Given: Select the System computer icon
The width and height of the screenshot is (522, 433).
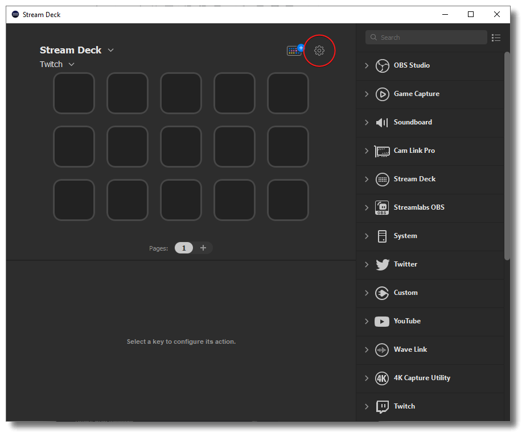Looking at the screenshot, I should tap(382, 236).
